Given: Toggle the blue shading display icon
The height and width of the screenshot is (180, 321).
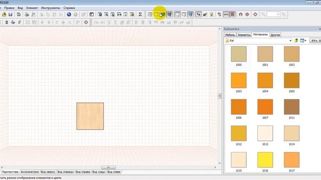Looking at the screenshot, I should pyautogui.click(x=191, y=14).
